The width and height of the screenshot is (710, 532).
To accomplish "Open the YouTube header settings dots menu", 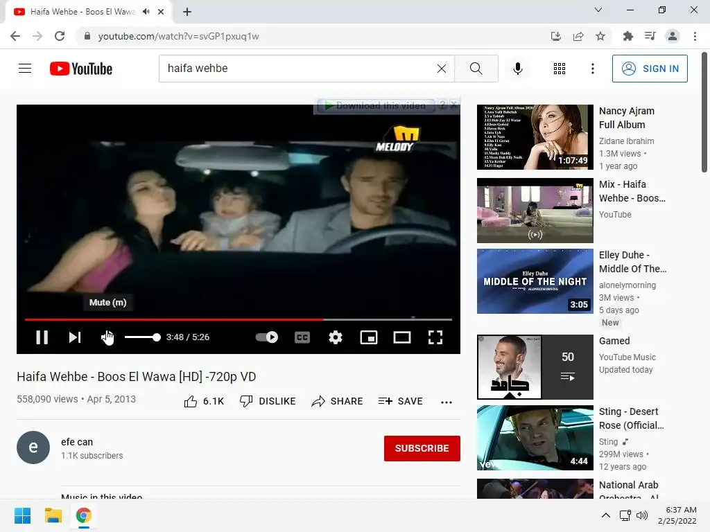I will pyautogui.click(x=593, y=69).
